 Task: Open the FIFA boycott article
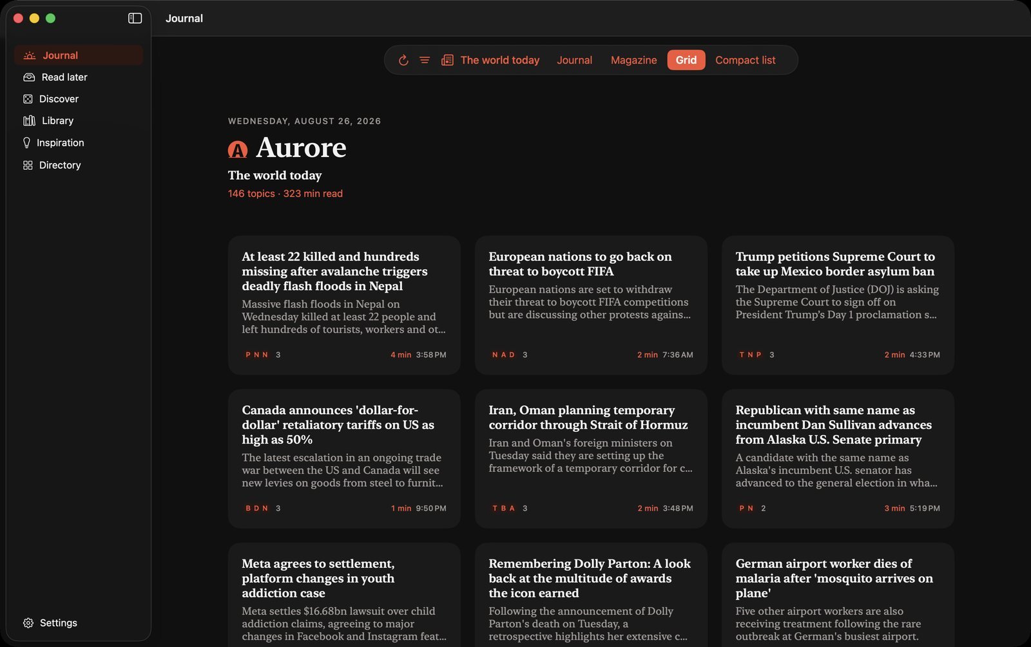click(591, 305)
